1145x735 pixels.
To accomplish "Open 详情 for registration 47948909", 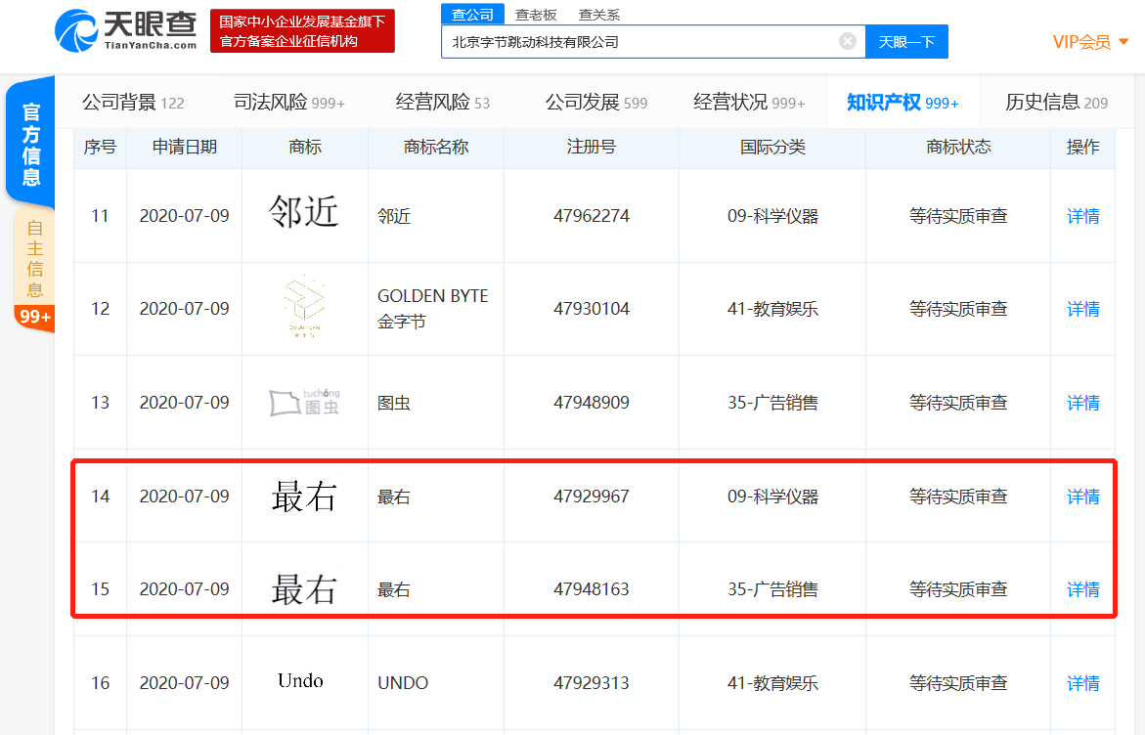I will [1083, 403].
